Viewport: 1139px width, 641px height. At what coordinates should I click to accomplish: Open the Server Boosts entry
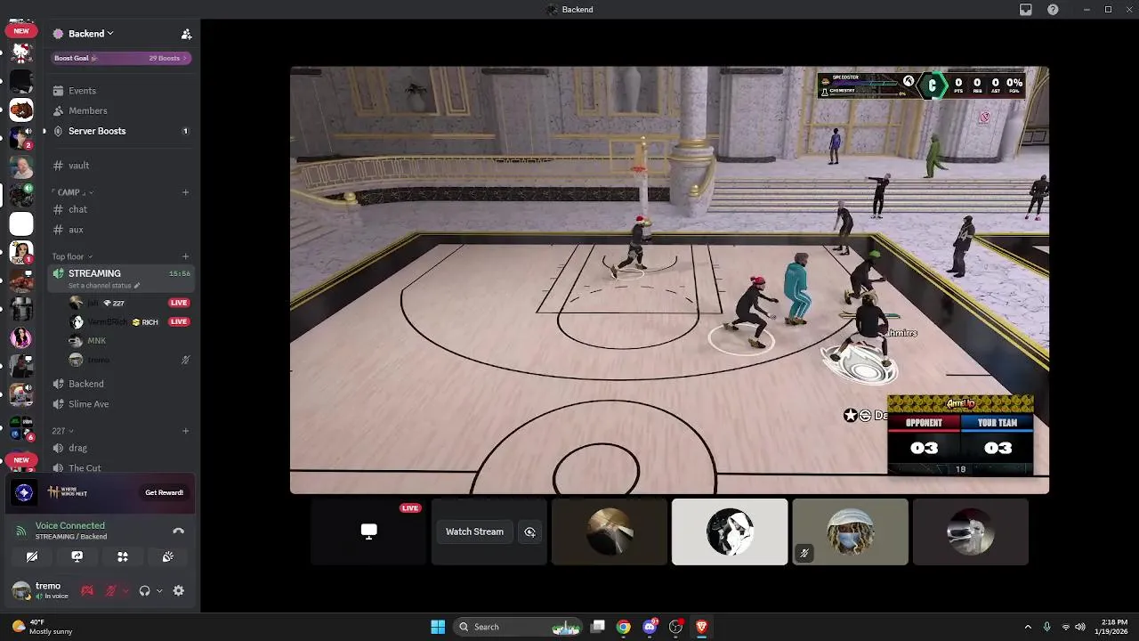(x=120, y=131)
